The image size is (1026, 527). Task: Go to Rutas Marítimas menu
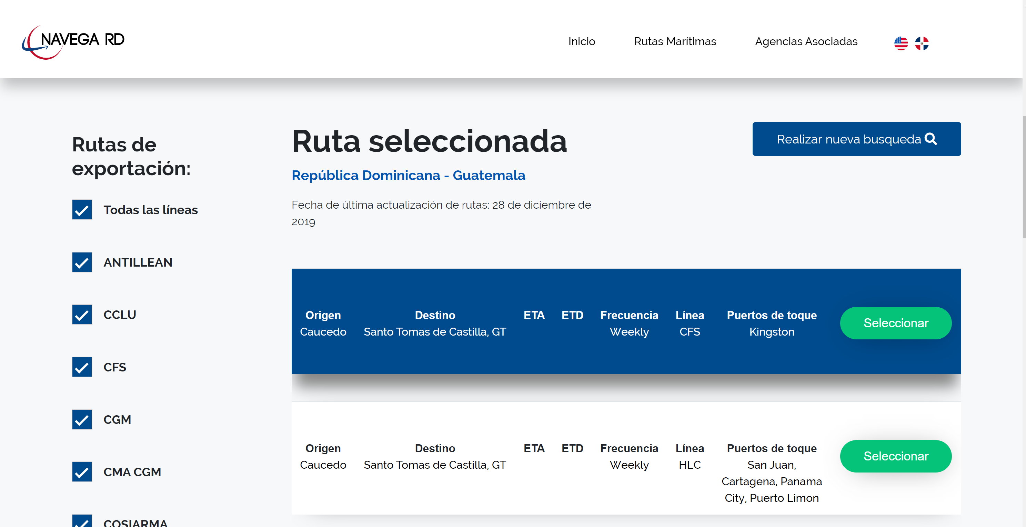click(675, 41)
